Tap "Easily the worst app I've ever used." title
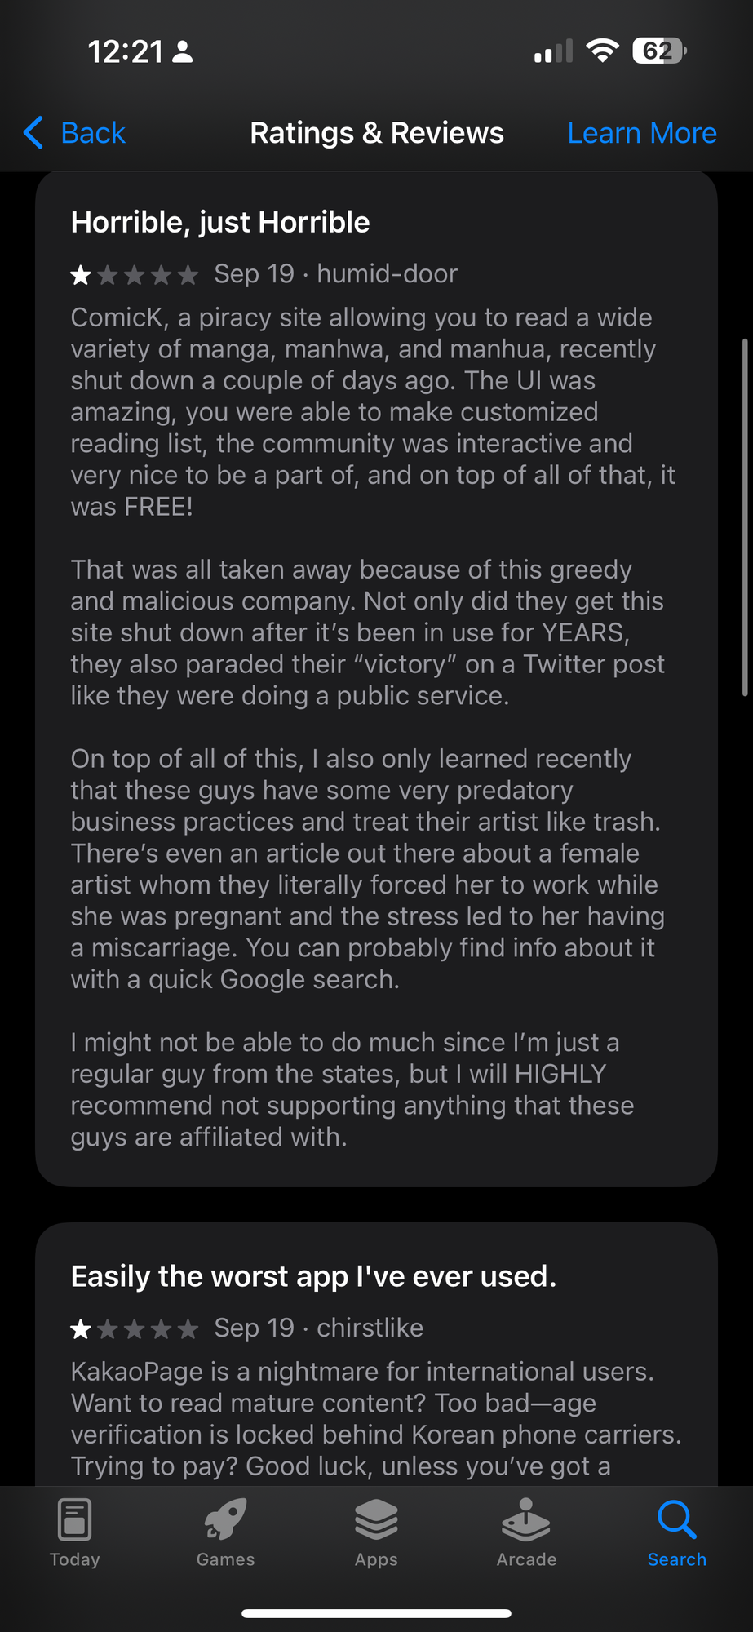Screen dimensions: 753x1632 (x=313, y=1276)
